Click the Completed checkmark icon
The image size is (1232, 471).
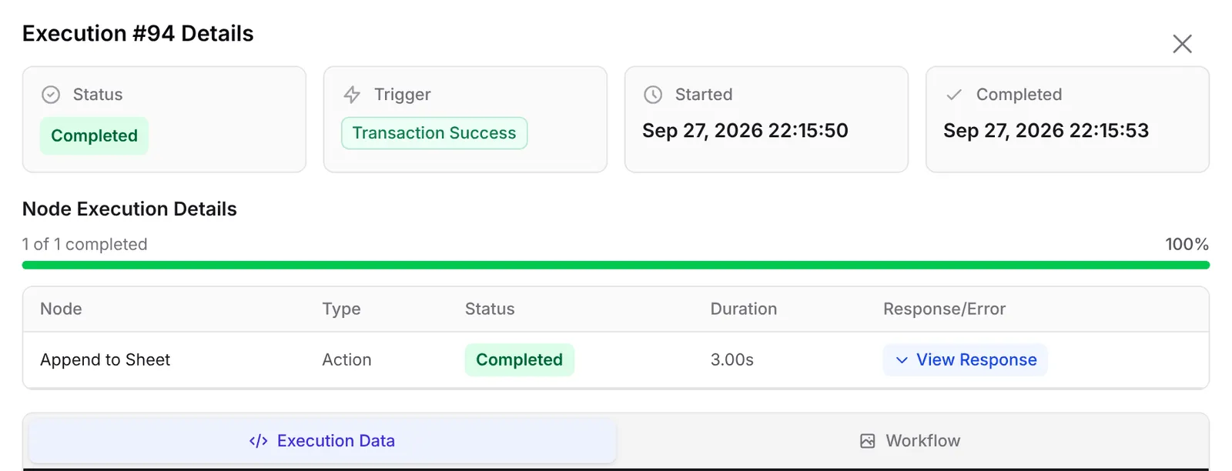[954, 95]
